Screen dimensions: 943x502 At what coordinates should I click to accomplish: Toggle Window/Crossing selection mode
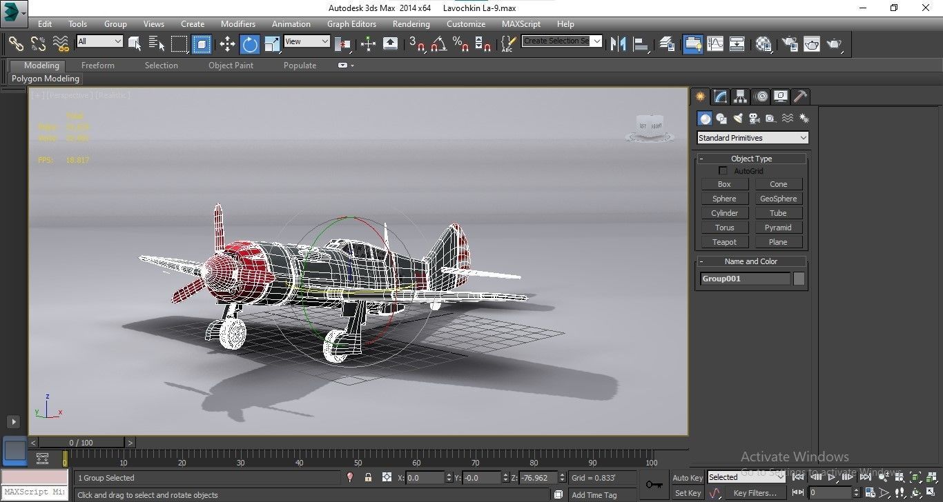click(x=202, y=44)
